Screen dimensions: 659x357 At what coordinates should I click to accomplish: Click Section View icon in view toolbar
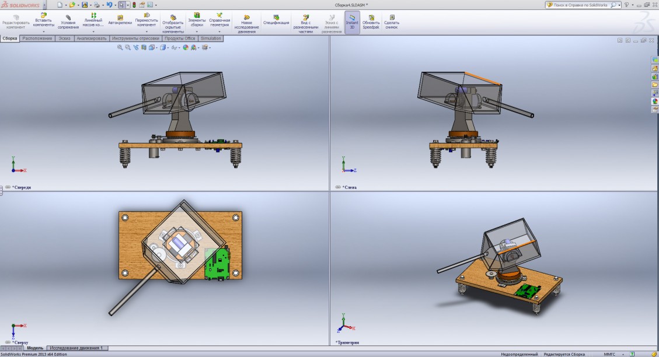coord(144,47)
